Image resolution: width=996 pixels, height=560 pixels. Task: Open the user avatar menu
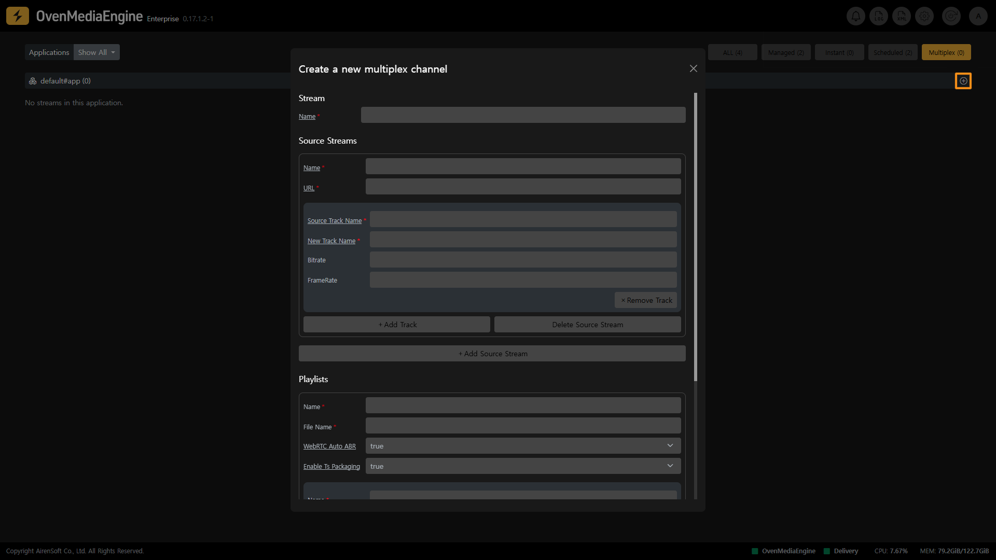[x=978, y=16]
